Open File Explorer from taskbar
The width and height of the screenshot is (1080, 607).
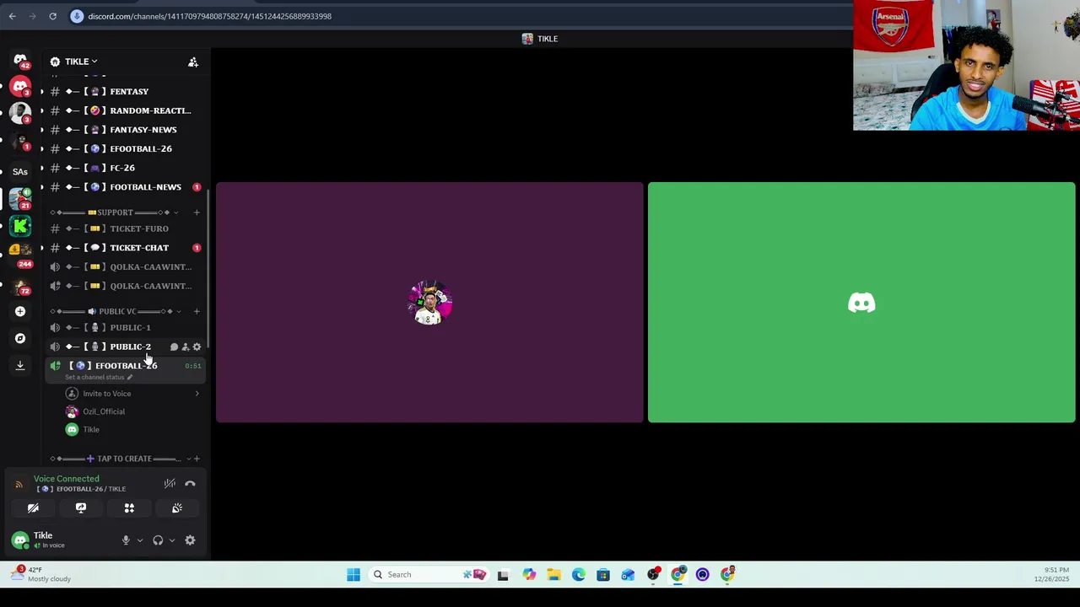click(553, 575)
